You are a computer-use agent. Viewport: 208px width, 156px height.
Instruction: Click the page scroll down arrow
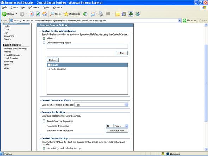(206, 149)
